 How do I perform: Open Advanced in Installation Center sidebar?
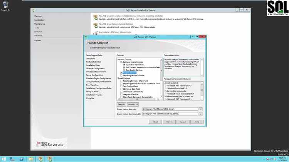tap(38, 35)
